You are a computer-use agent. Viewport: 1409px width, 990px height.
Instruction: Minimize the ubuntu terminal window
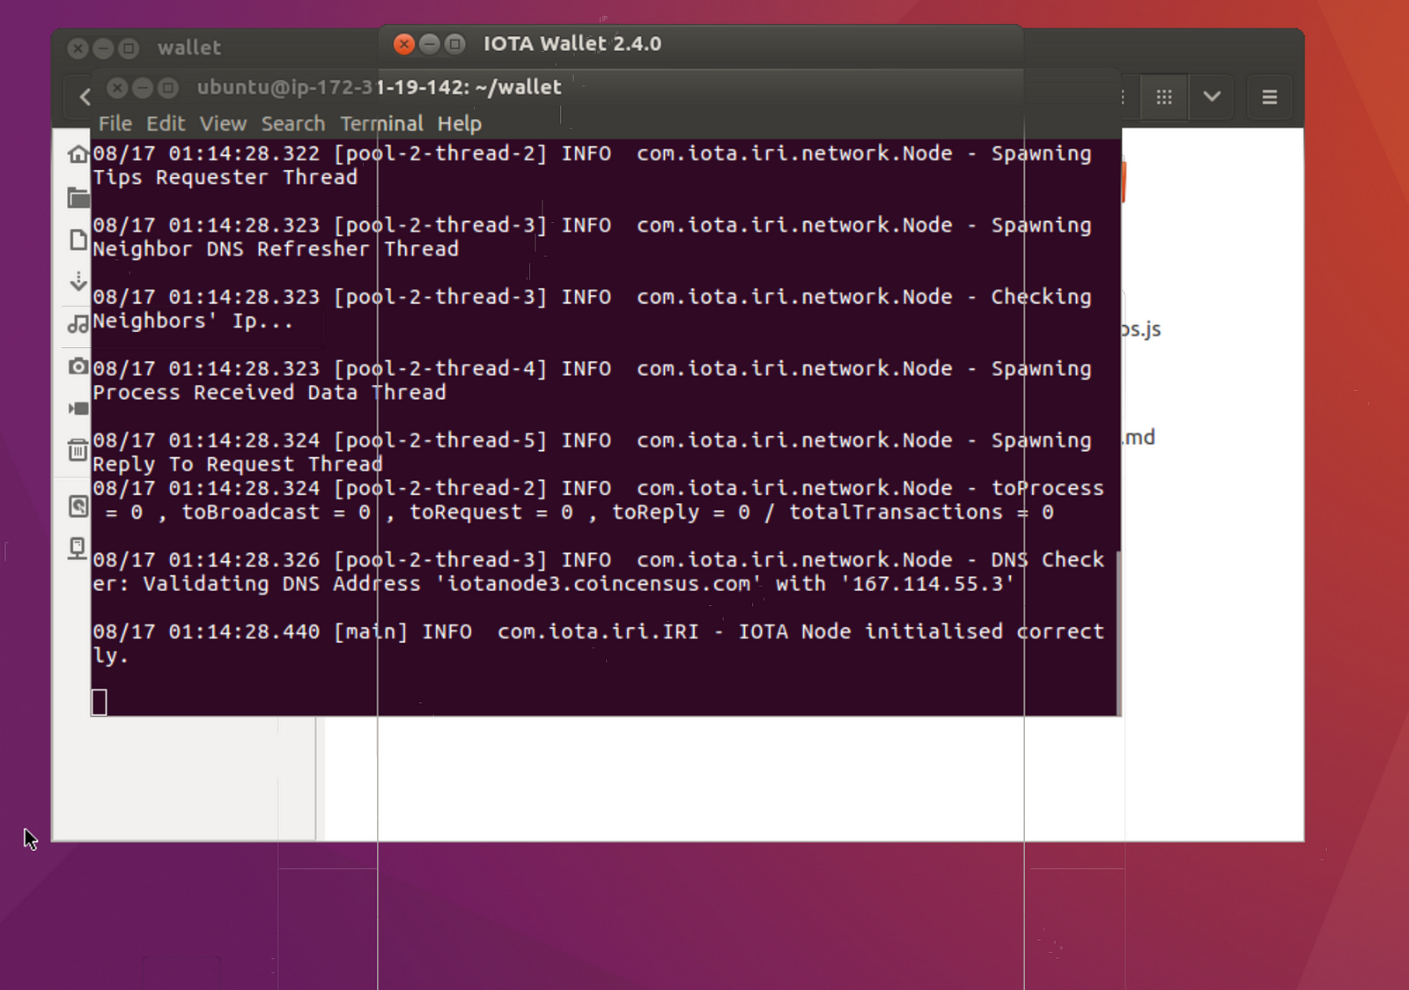point(143,87)
